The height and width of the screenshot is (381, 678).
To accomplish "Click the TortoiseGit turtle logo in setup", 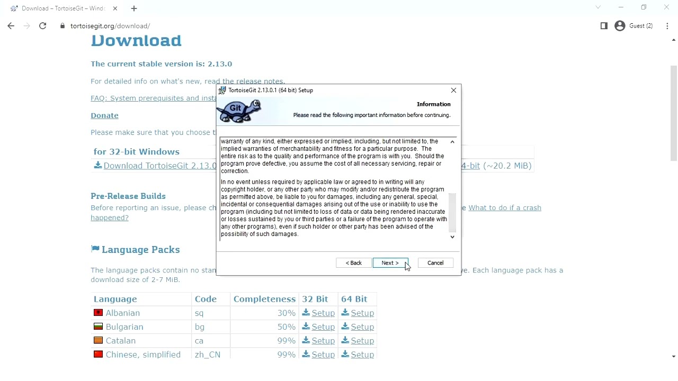I will click(x=239, y=111).
